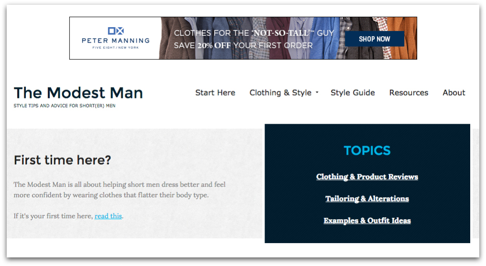
Task: Click the TOPICS heading
Action: tap(367, 150)
